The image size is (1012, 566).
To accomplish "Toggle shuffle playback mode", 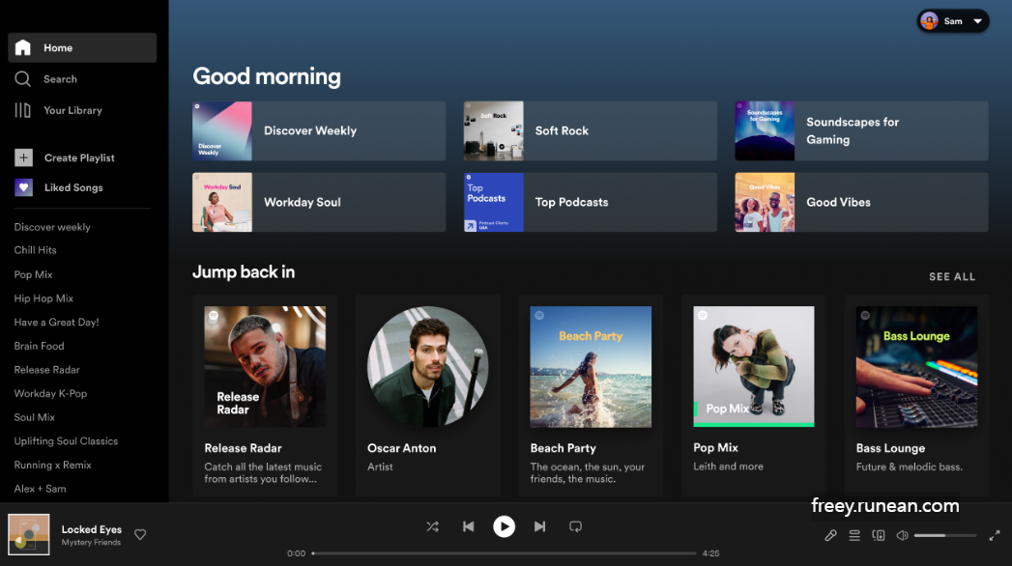I will click(432, 526).
